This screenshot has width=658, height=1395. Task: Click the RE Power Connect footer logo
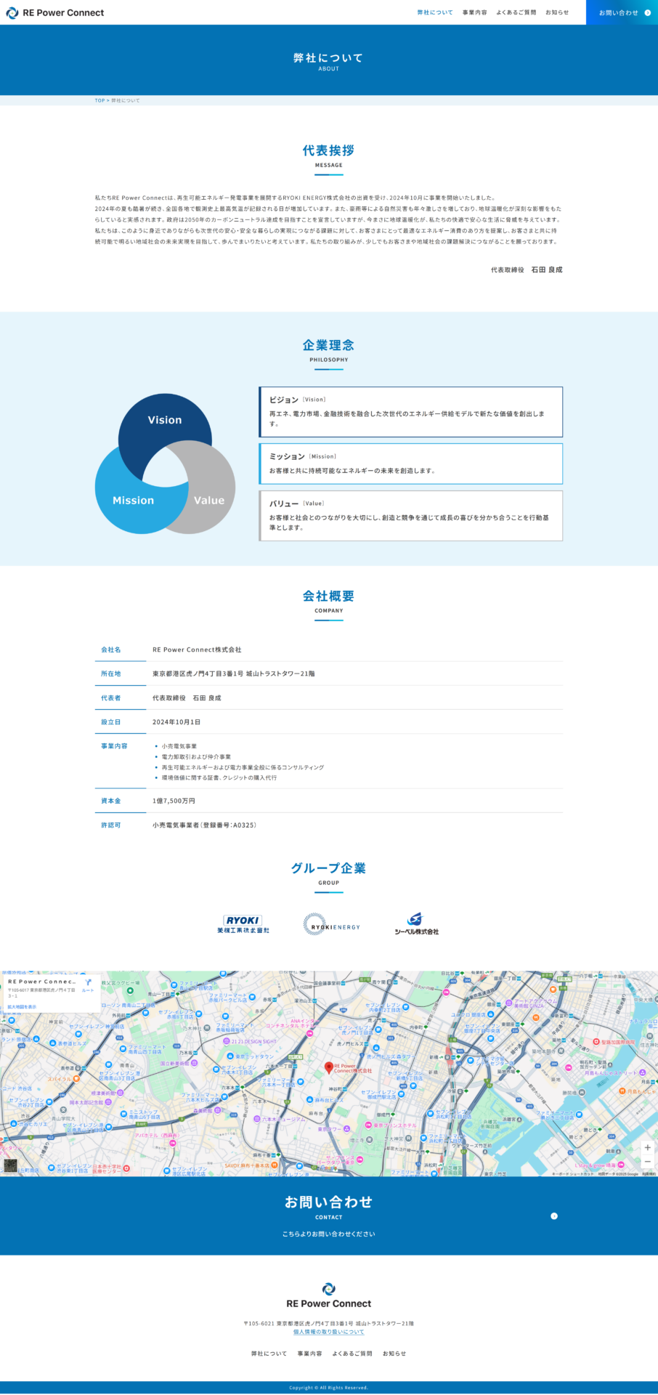coord(329,1296)
